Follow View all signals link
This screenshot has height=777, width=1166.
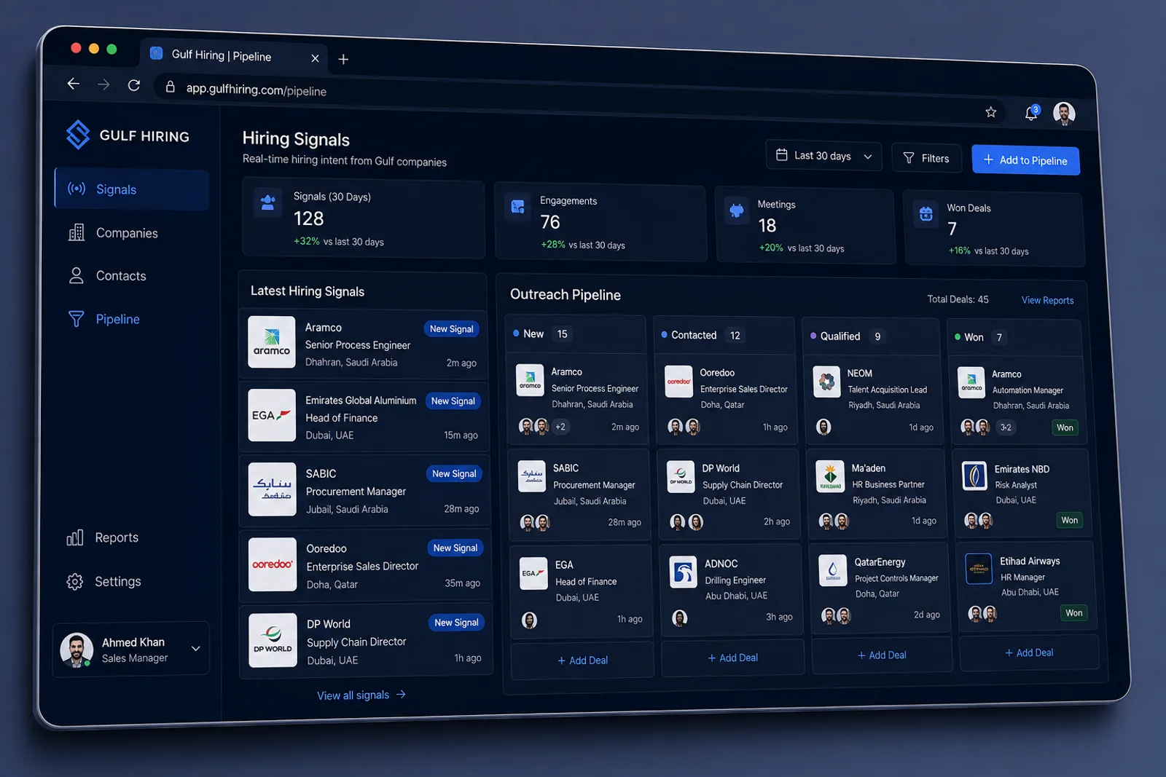(x=361, y=695)
